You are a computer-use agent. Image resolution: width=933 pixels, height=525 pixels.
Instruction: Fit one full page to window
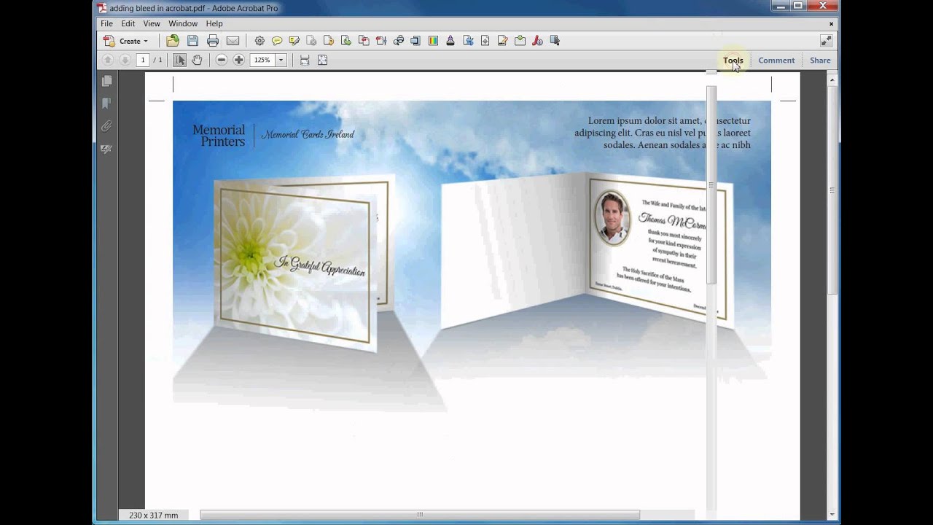click(x=322, y=60)
